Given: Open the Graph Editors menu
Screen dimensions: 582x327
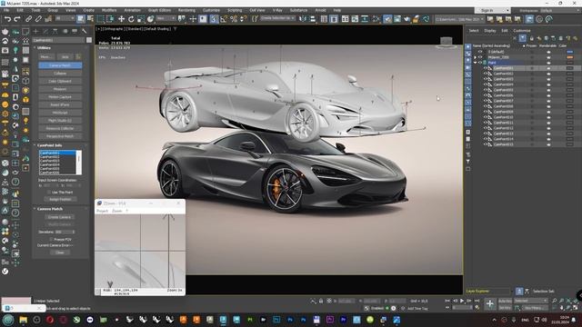Looking at the screenshot, I should tap(159, 10).
